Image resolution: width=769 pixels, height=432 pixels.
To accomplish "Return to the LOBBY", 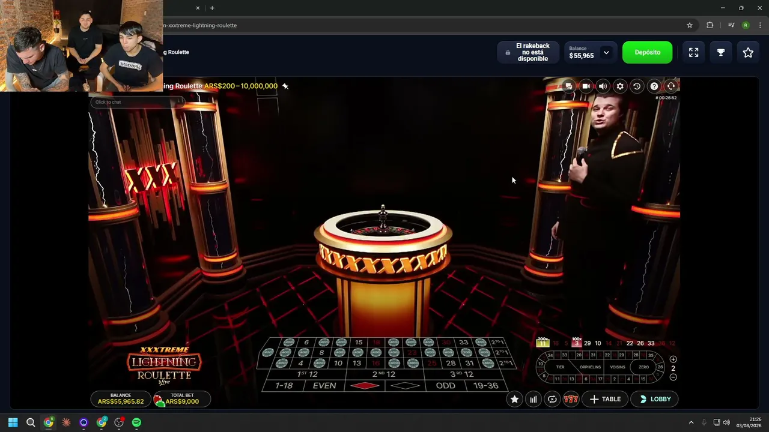I will [x=654, y=399].
